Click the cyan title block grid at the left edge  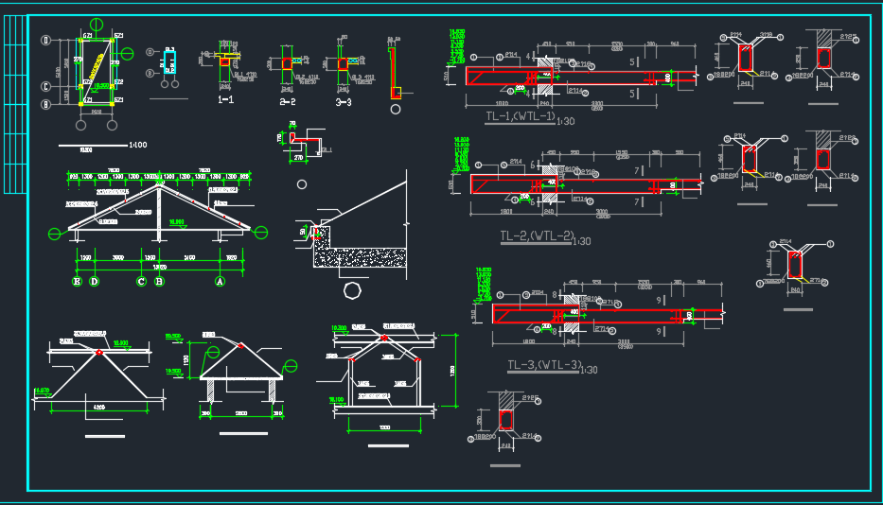(15, 105)
